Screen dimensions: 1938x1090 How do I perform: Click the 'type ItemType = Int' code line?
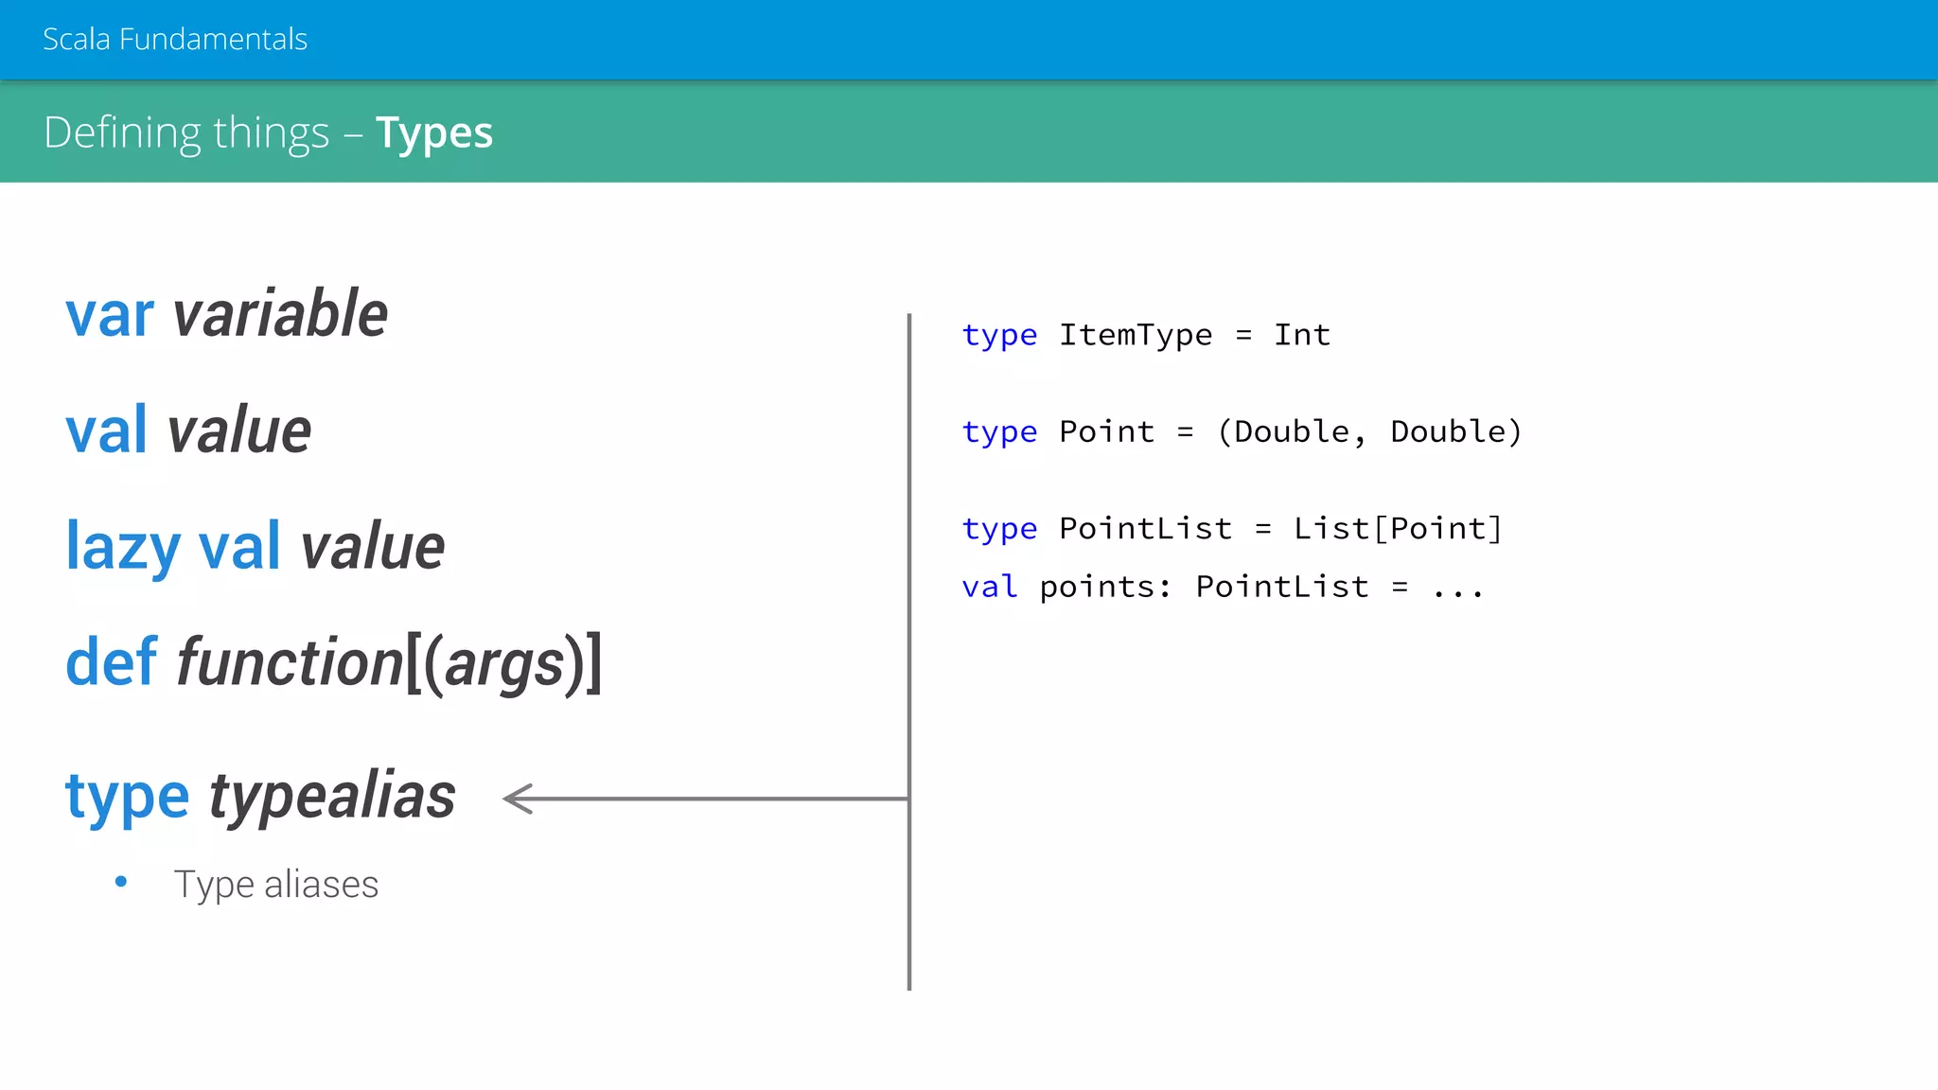[1146, 335]
